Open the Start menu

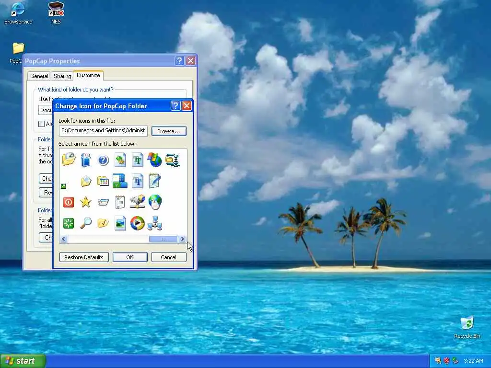coord(23,361)
